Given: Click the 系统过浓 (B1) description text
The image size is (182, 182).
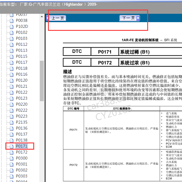Looking at the screenshot, I should pyautogui.click(x=135, y=63).
